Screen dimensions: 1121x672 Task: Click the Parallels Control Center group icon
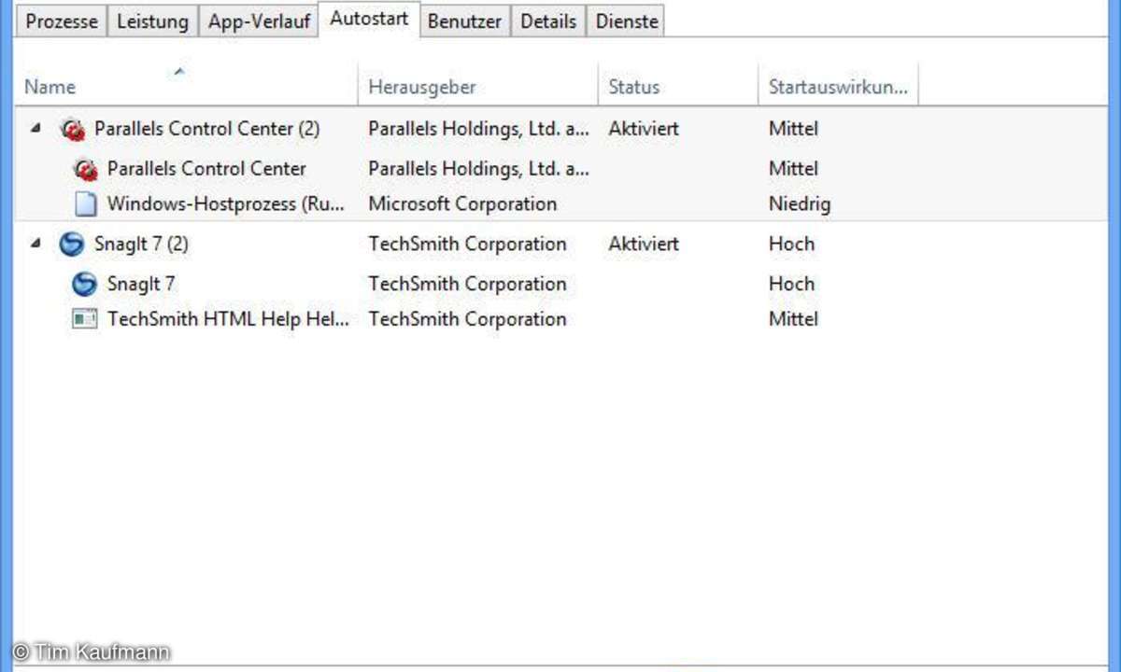coord(73,130)
